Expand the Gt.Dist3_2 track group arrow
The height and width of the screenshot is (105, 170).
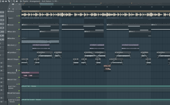pos(17,50)
